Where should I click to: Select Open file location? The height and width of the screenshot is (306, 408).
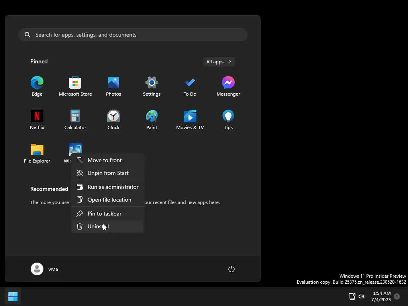(x=107, y=200)
